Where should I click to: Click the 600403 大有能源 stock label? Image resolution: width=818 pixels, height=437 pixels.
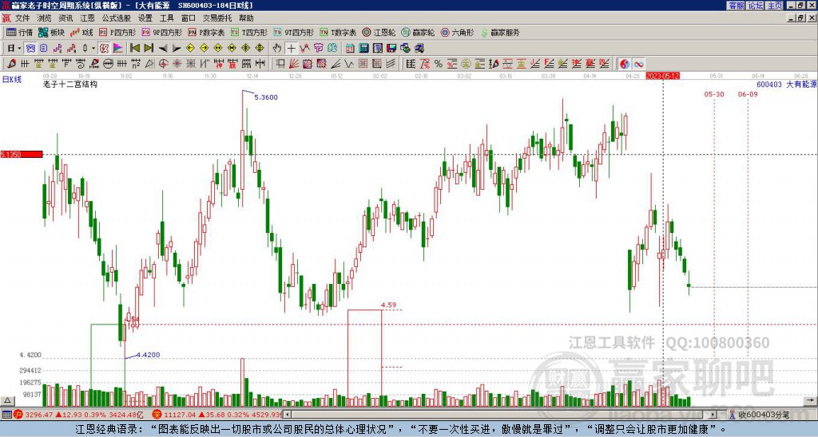click(x=786, y=85)
